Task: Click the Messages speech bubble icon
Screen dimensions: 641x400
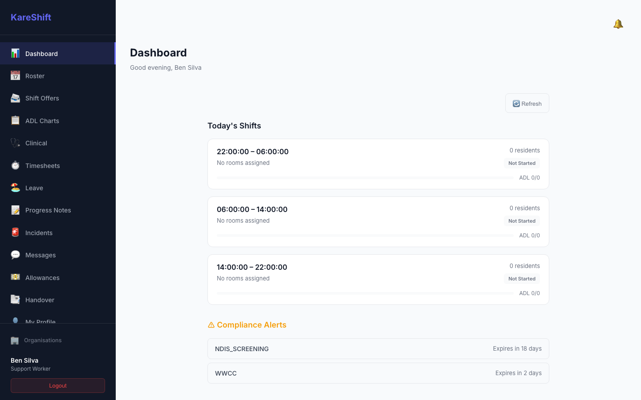Action: point(15,255)
